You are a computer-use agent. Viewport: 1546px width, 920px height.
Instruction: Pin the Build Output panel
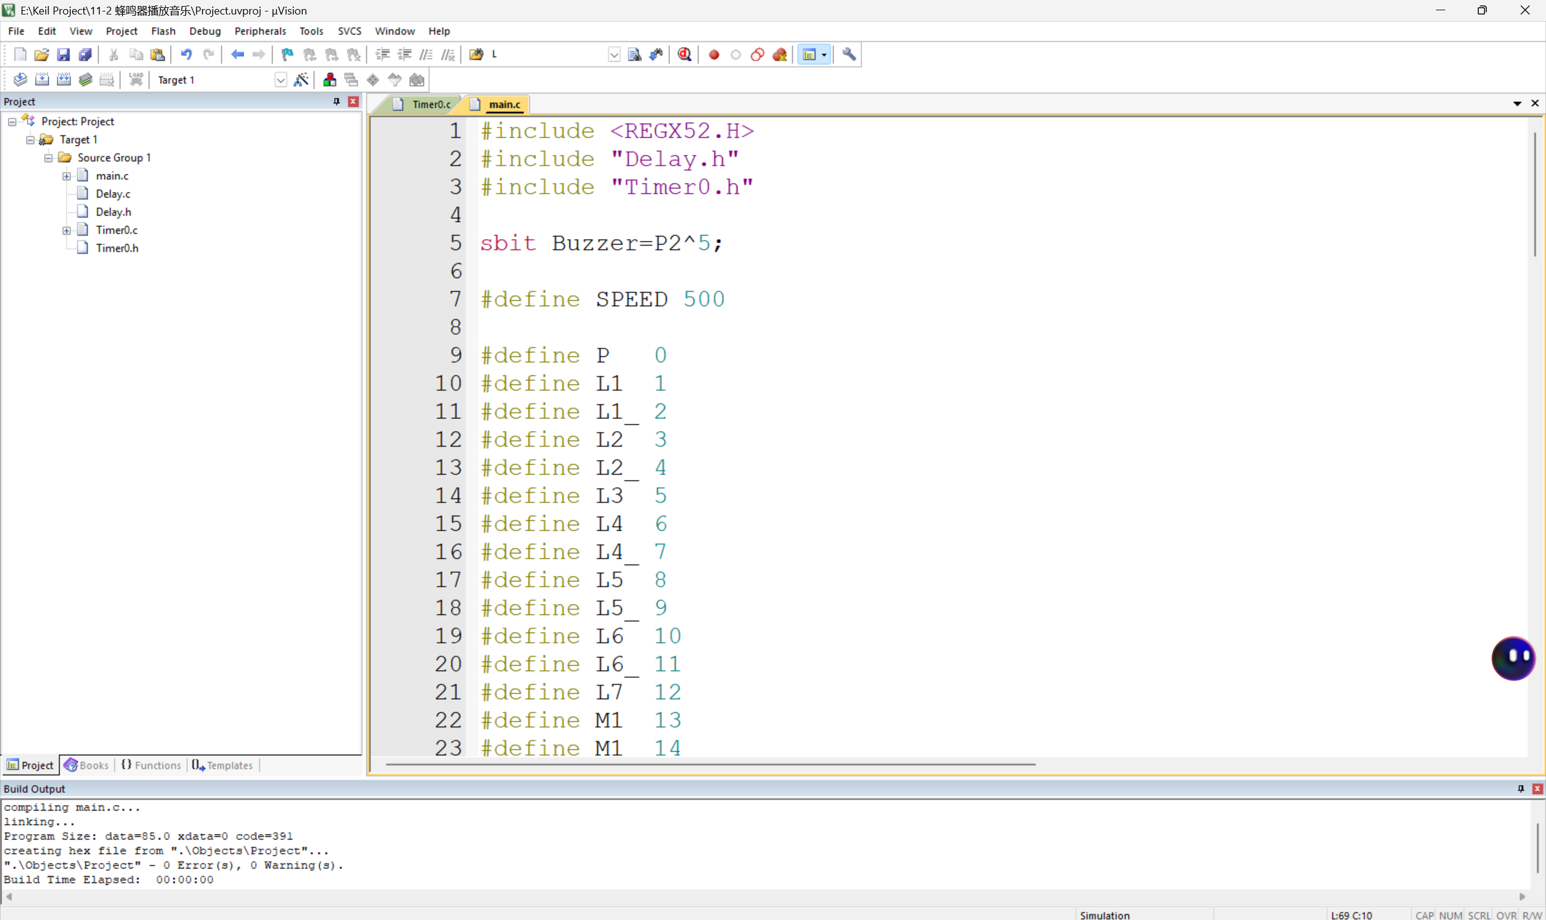click(x=1521, y=788)
